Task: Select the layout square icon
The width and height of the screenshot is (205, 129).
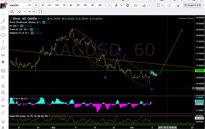Action: [x=158, y=5]
